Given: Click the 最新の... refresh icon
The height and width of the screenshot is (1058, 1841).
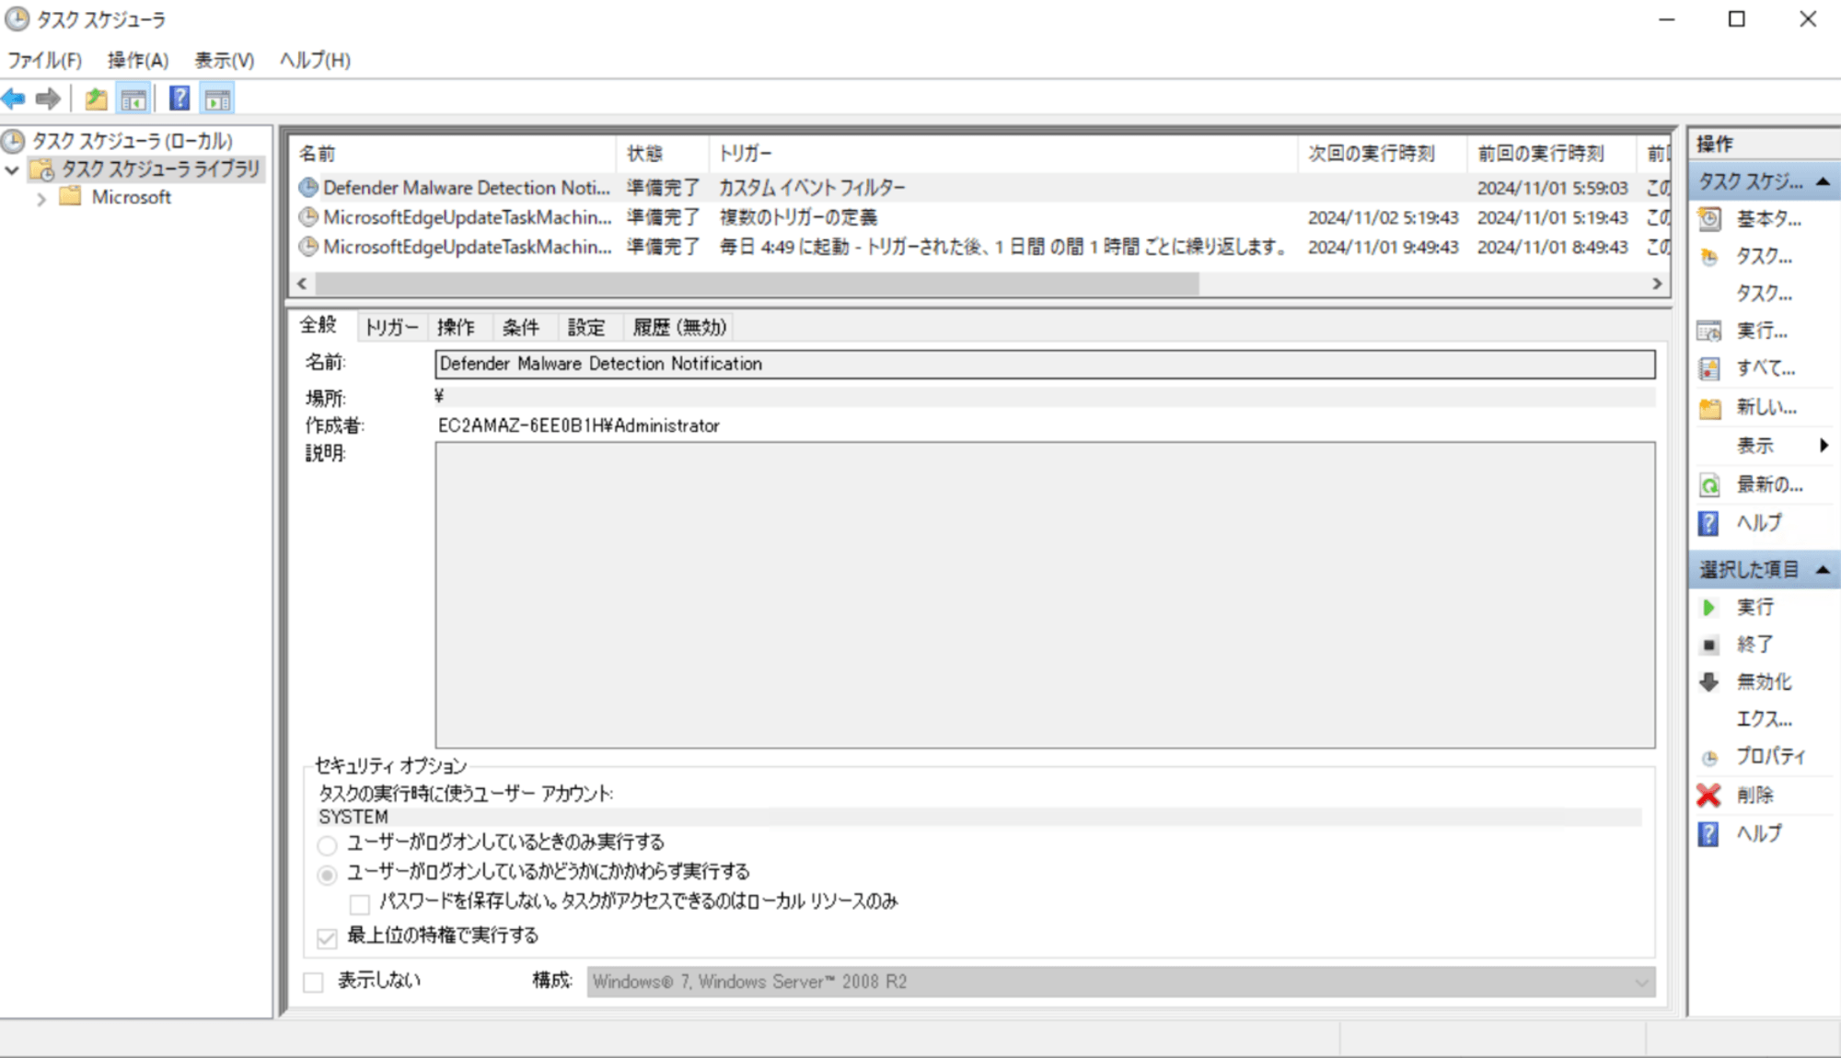Looking at the screenshot, I should click(1709, 484).
